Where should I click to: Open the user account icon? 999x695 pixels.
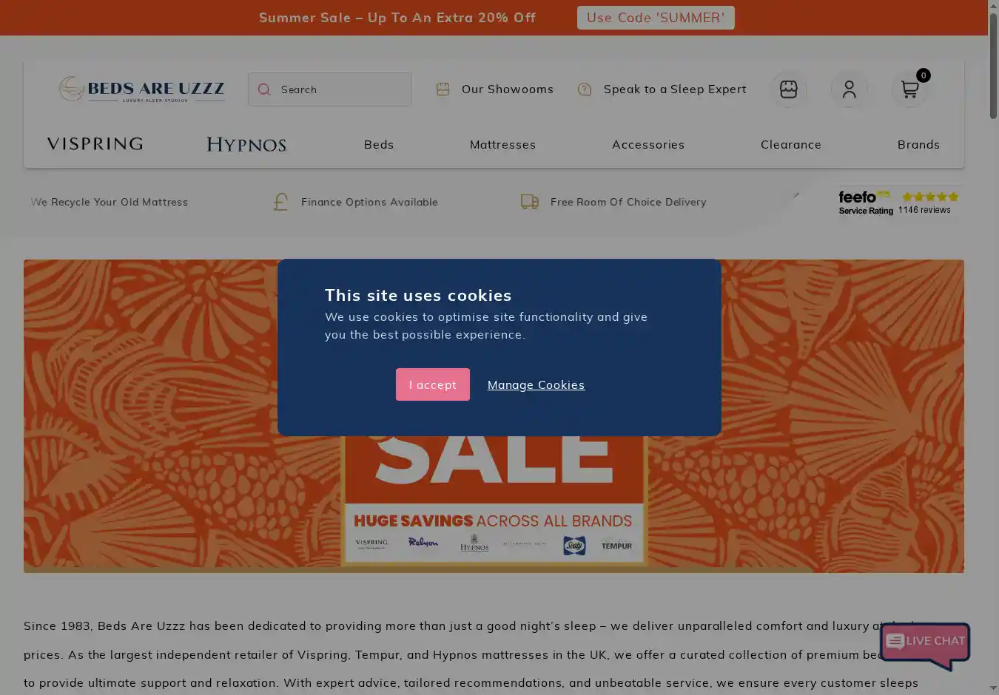click(850, 89)
